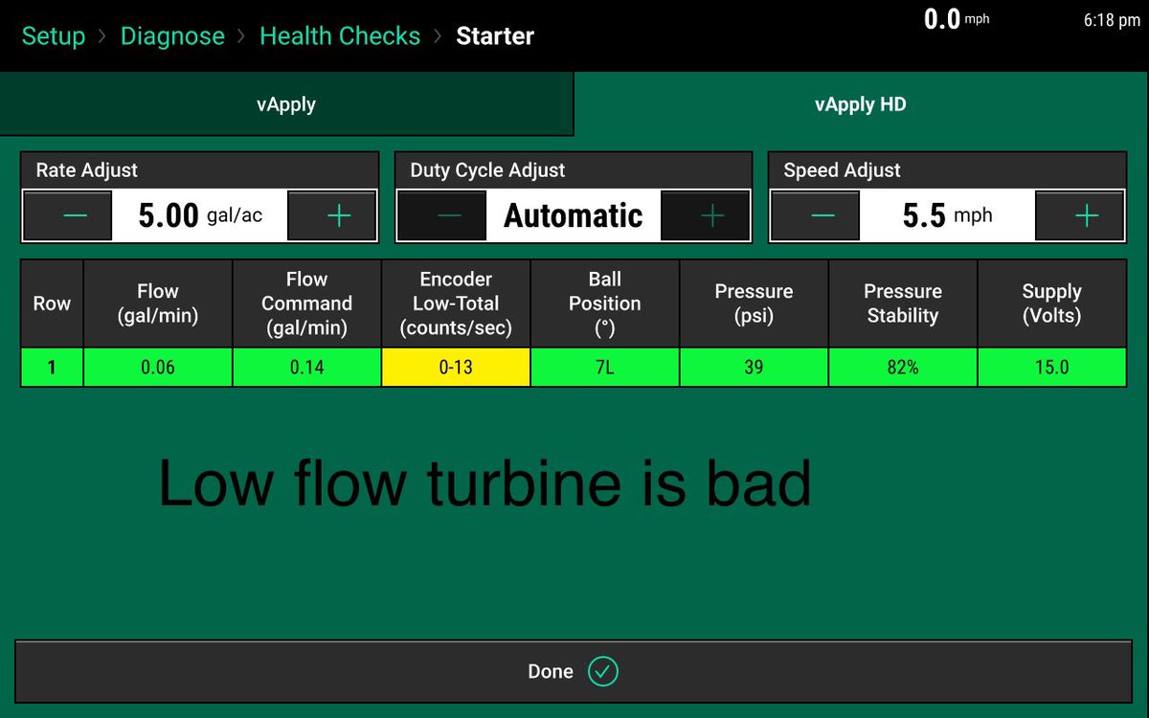Image resolution: width=1149 pixels, height=718 pixels.
Task: Increase Duty Cycle Adjust with the plus button
Action: coord(705,215)
